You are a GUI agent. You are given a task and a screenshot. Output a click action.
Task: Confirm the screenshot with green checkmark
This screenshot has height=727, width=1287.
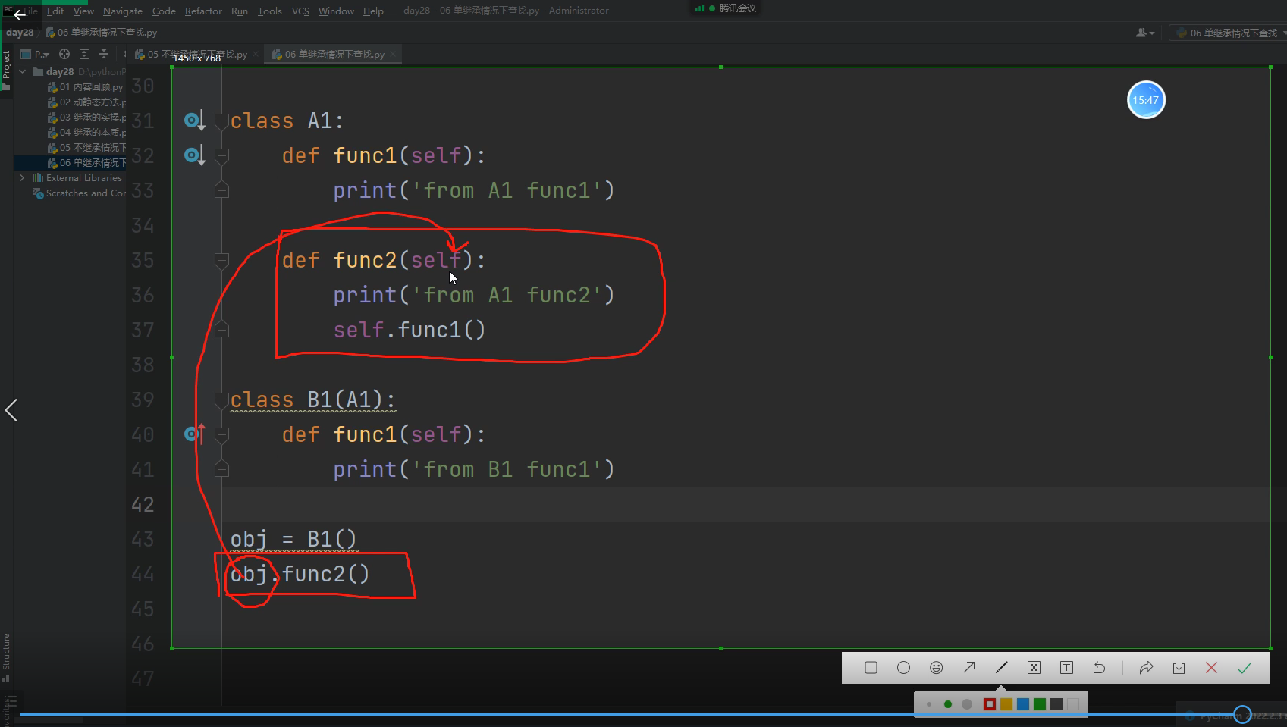[1245, 668]
